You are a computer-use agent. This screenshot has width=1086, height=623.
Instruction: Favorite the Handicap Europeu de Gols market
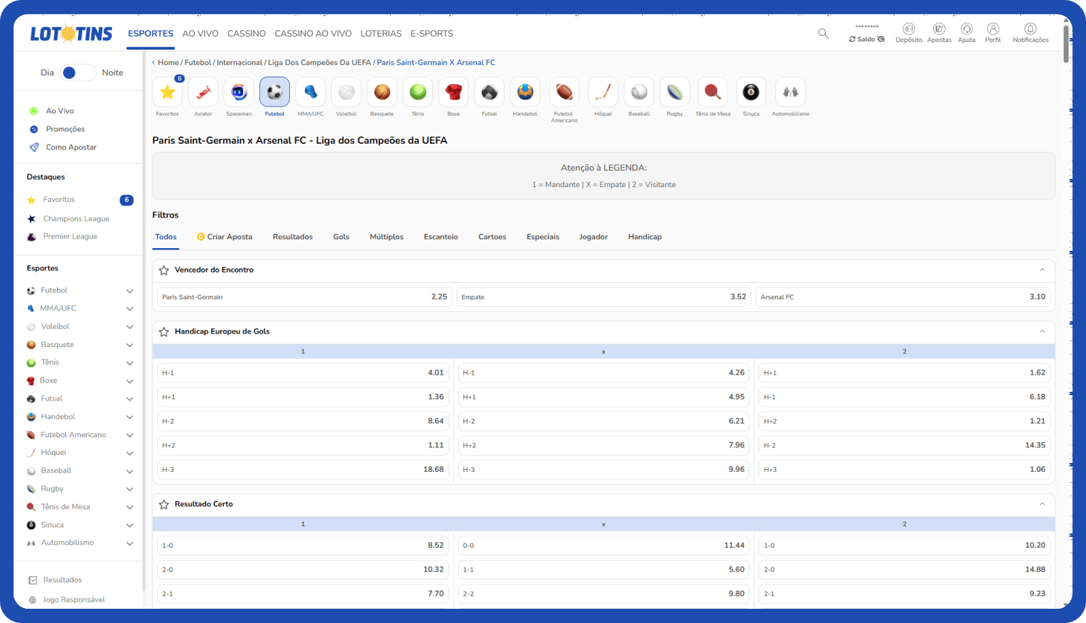[x=164, y=332]
